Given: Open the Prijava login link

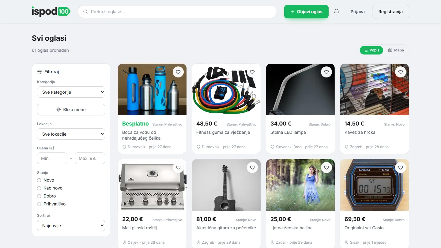Looking at the screenshot, I should tap(357, 12).
